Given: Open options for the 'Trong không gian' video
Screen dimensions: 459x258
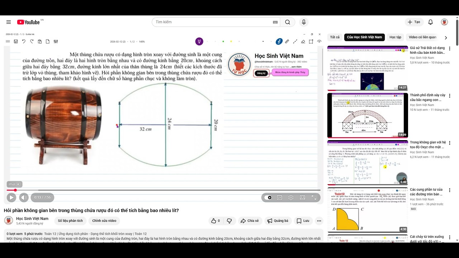Looking at the screenshot, I should click(450, 143).
